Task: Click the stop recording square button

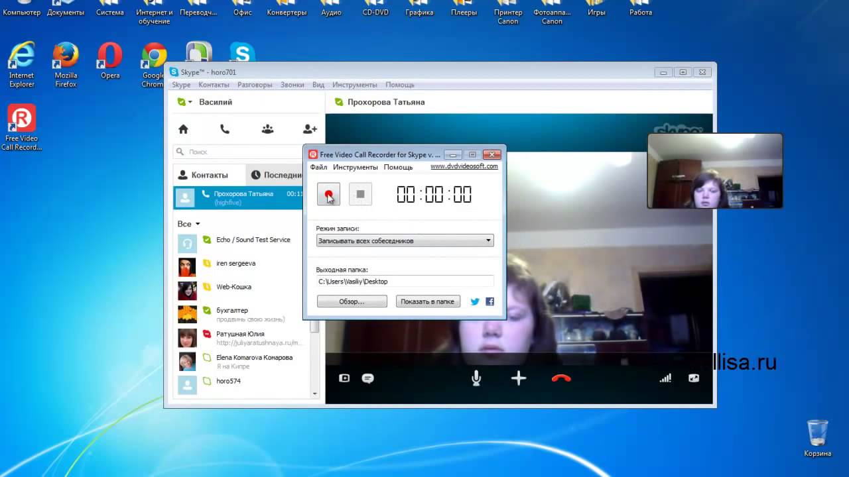Action: (360, 194)
